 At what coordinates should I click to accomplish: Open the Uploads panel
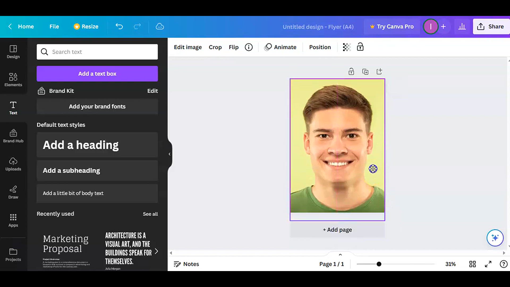[13, 164]
